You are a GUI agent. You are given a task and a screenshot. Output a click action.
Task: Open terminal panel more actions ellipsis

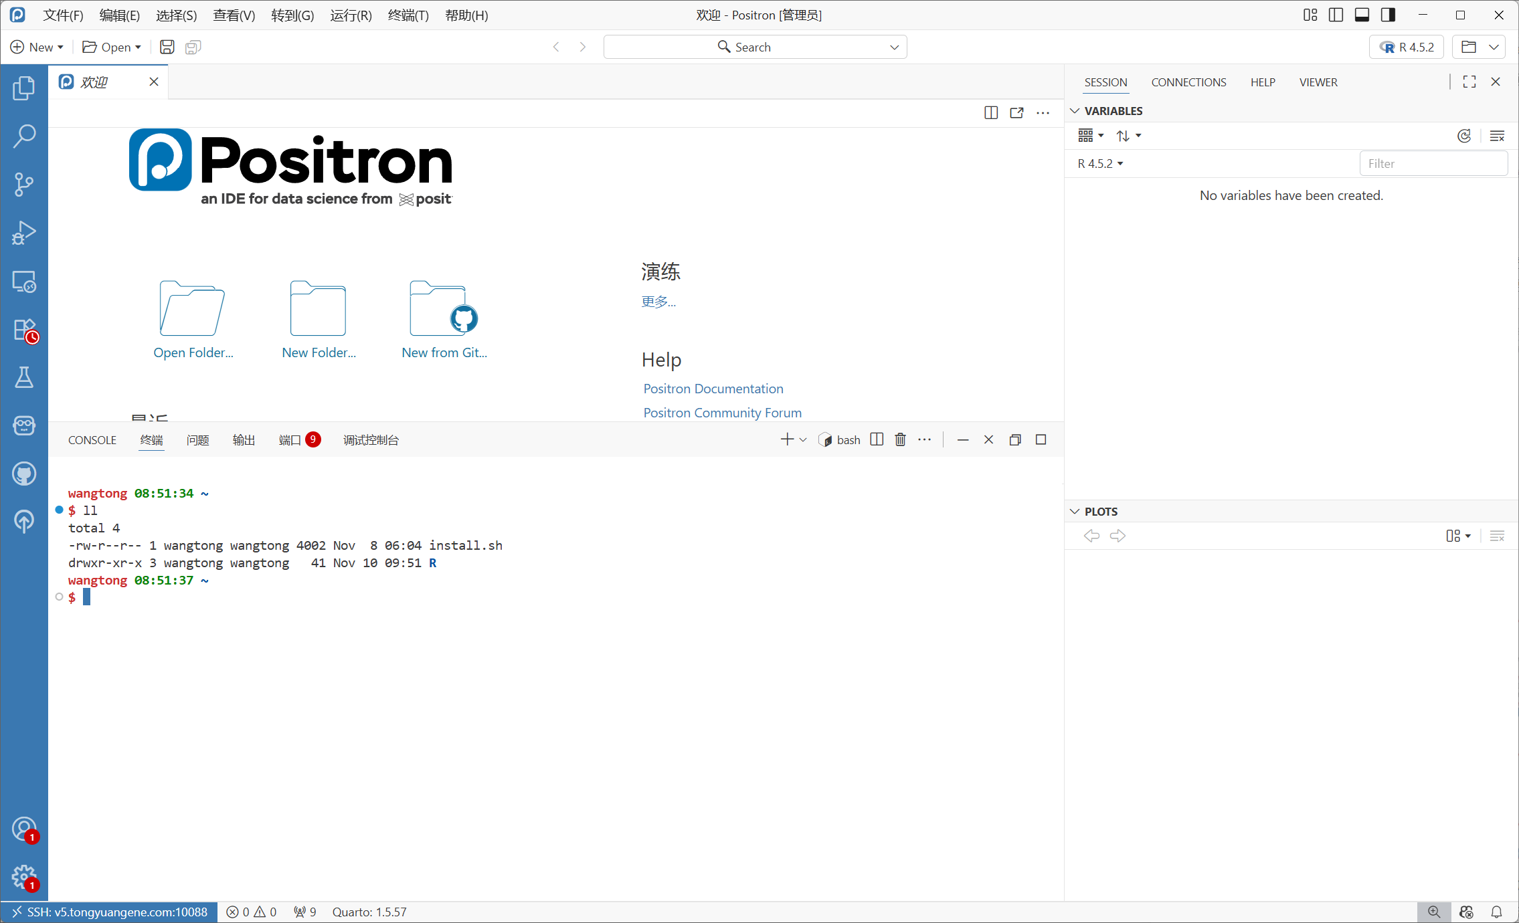924,439
